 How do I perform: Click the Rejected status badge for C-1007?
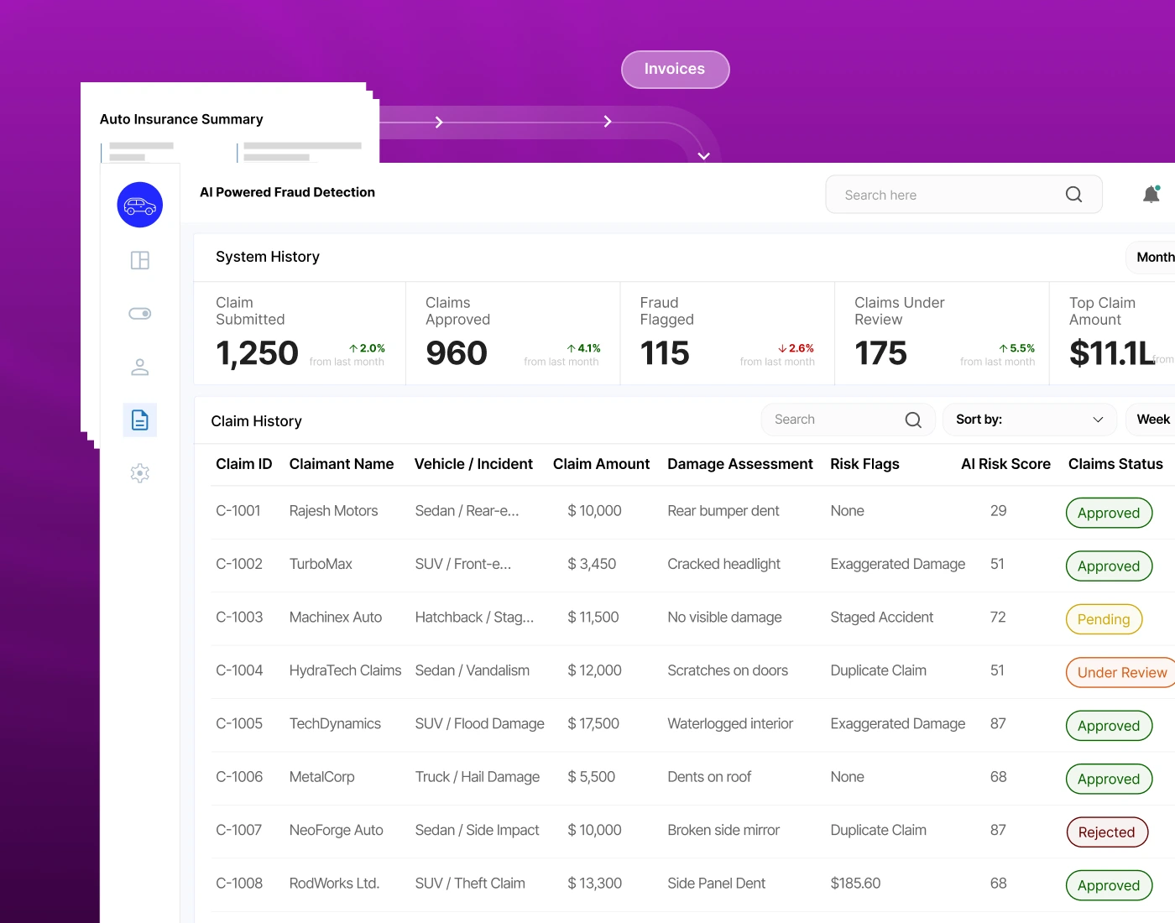pos(1106,832)
